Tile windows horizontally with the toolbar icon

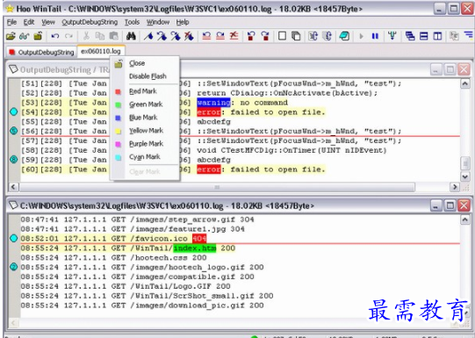pyautogui.click(x=424, y=36)
